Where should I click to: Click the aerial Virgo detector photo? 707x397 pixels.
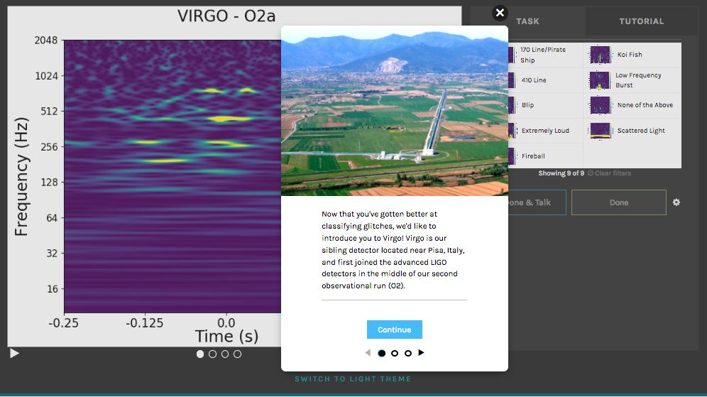tap(395, 111)
